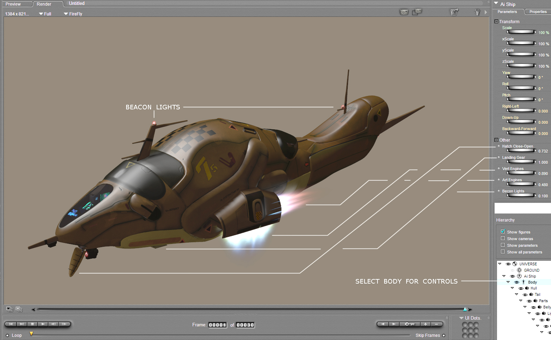Collapse UNIVERSE tree node
Viewport: 551px width, 340px height.
[x=500, y=264]
